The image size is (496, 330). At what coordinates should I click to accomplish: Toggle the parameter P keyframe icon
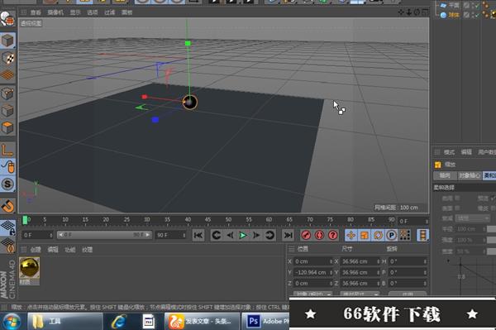(x=391, y=235)
